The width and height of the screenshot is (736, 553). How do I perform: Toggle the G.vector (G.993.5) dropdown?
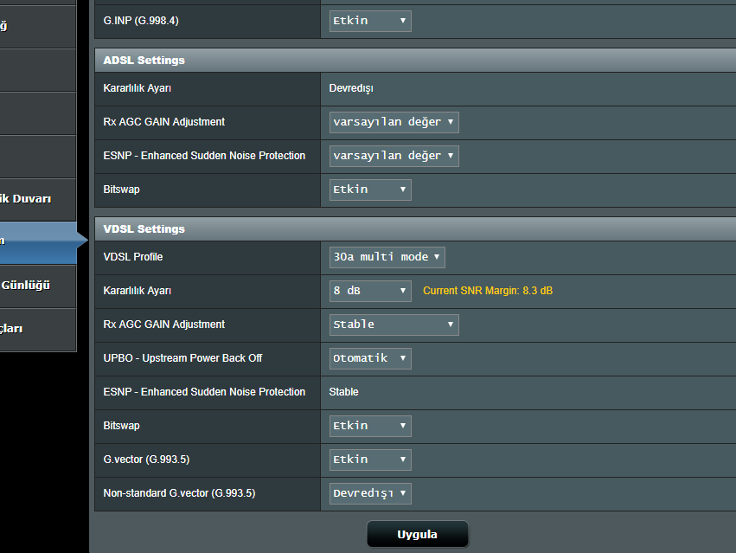(x=369, y=460)
